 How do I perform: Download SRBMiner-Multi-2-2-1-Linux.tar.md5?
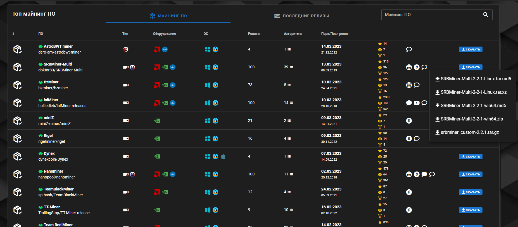pos(473,79)
